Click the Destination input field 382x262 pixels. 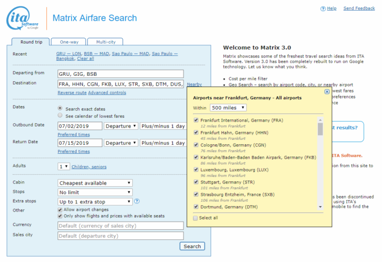coord(121,84)
